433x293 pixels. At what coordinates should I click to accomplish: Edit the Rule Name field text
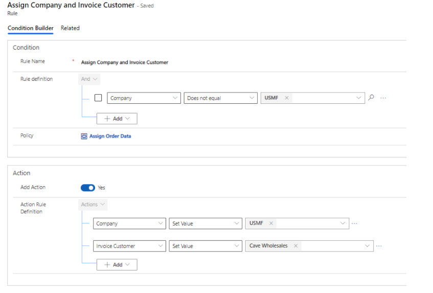click(125, 62)
